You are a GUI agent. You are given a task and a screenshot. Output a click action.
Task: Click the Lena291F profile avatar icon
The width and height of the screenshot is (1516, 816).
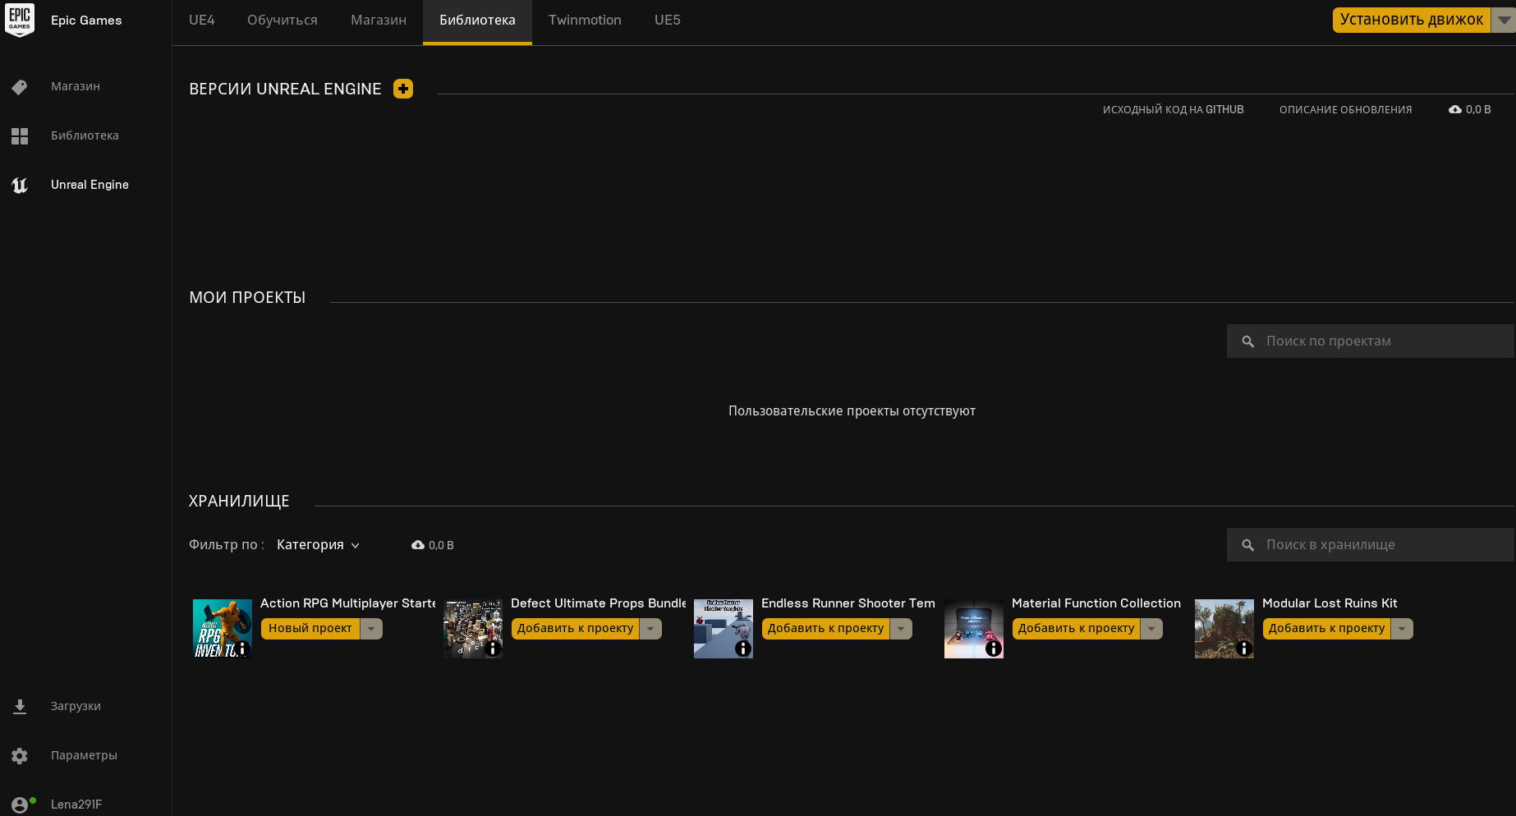pyautogui.click(x=20, y=805)
